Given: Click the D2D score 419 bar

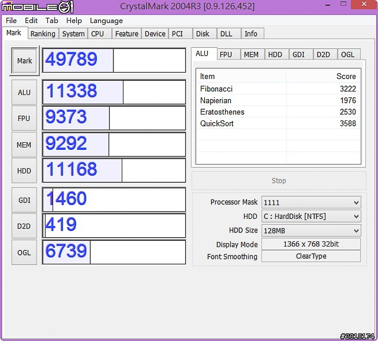Looking at the screenshot, I should [114, 226].
